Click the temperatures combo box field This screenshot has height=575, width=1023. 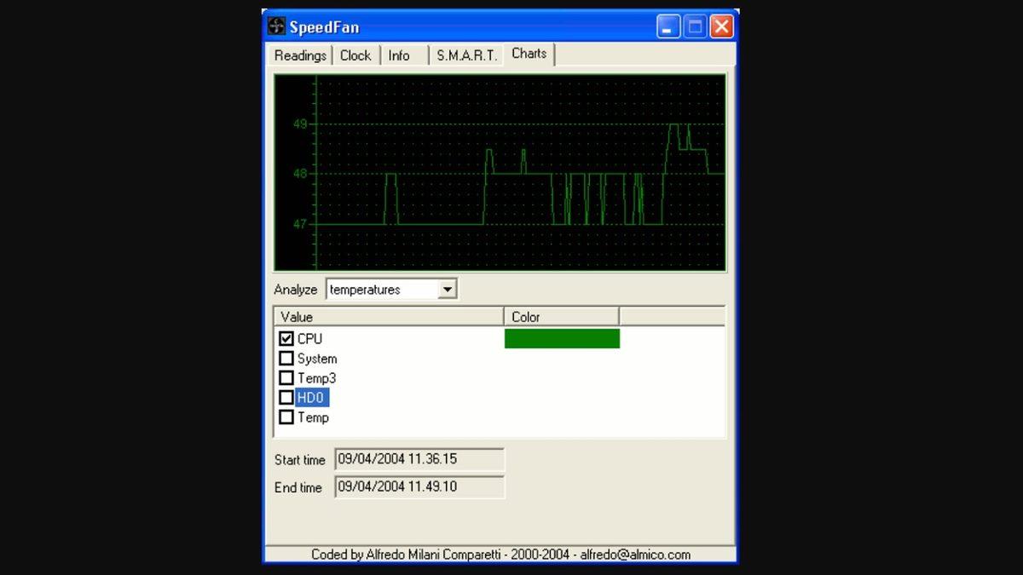(x=381, y=290)
